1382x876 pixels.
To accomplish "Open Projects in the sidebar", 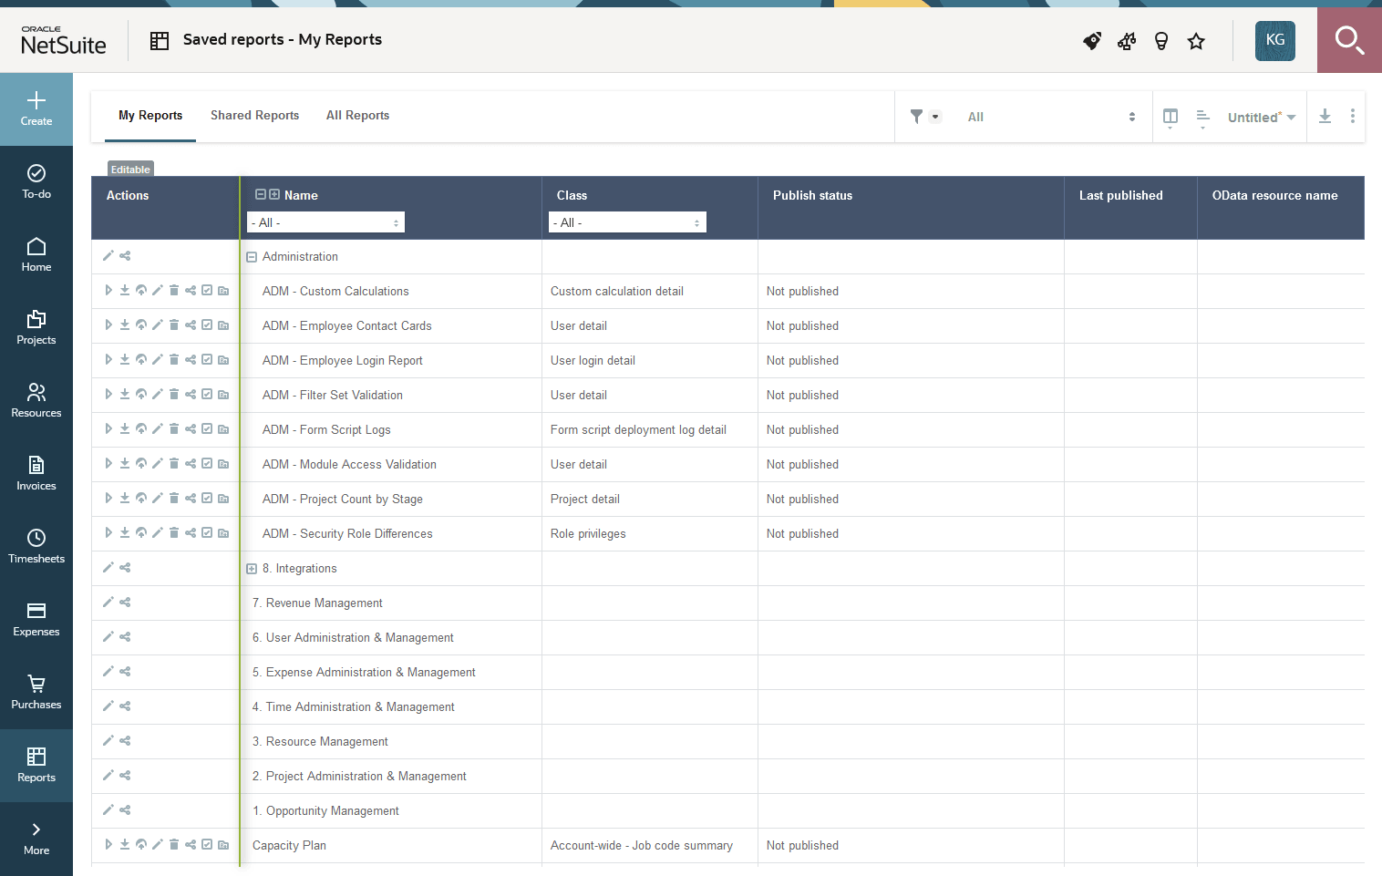I will (x=36, y=328).
